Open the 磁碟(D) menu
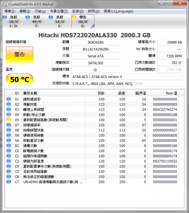Viewport: 189px width, 213px height. coord(78,11)
